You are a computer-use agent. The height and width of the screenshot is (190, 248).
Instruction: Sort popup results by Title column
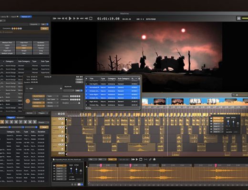coord(92,78)
